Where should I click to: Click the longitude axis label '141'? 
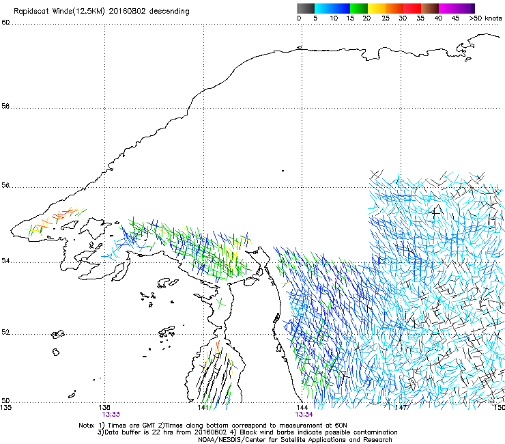(203, 407)
